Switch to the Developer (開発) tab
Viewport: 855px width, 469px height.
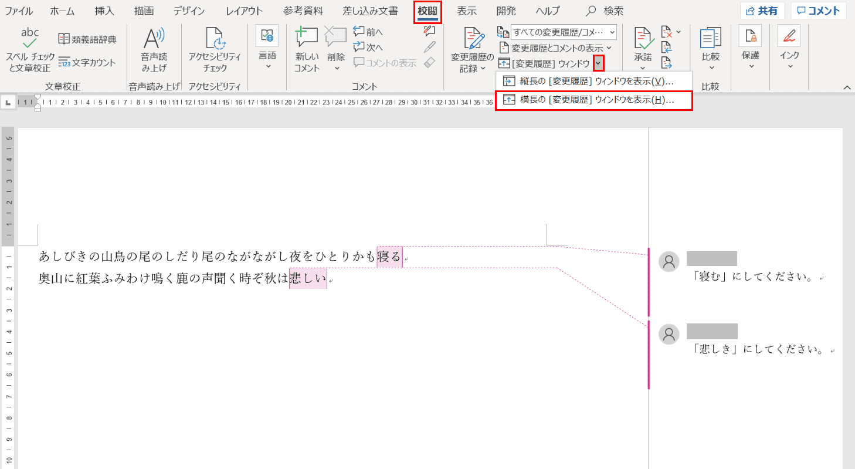(x=506, y=11)
